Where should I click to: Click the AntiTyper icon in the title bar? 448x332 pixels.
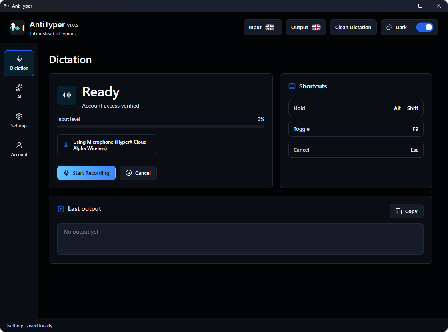click(x=6, y=6)
